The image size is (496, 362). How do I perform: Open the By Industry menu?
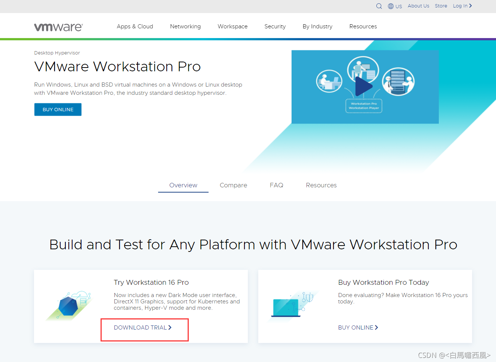(x=317, y=26)
